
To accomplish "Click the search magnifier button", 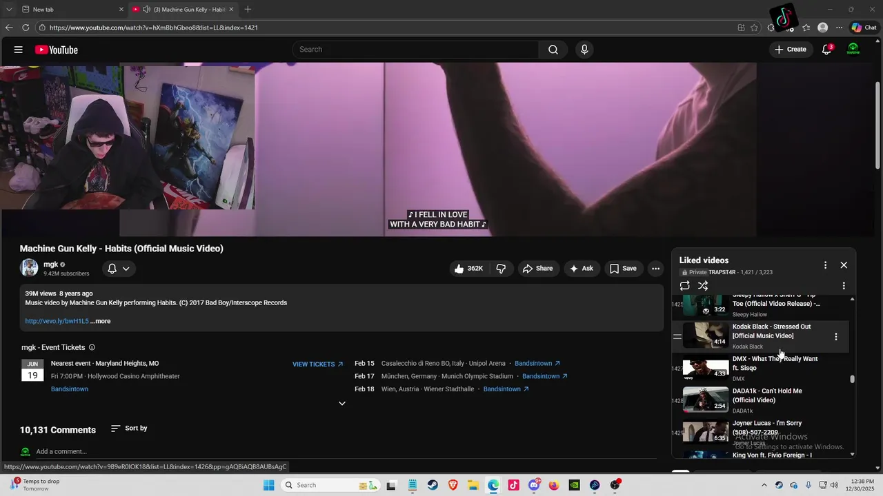I will 553,50.
